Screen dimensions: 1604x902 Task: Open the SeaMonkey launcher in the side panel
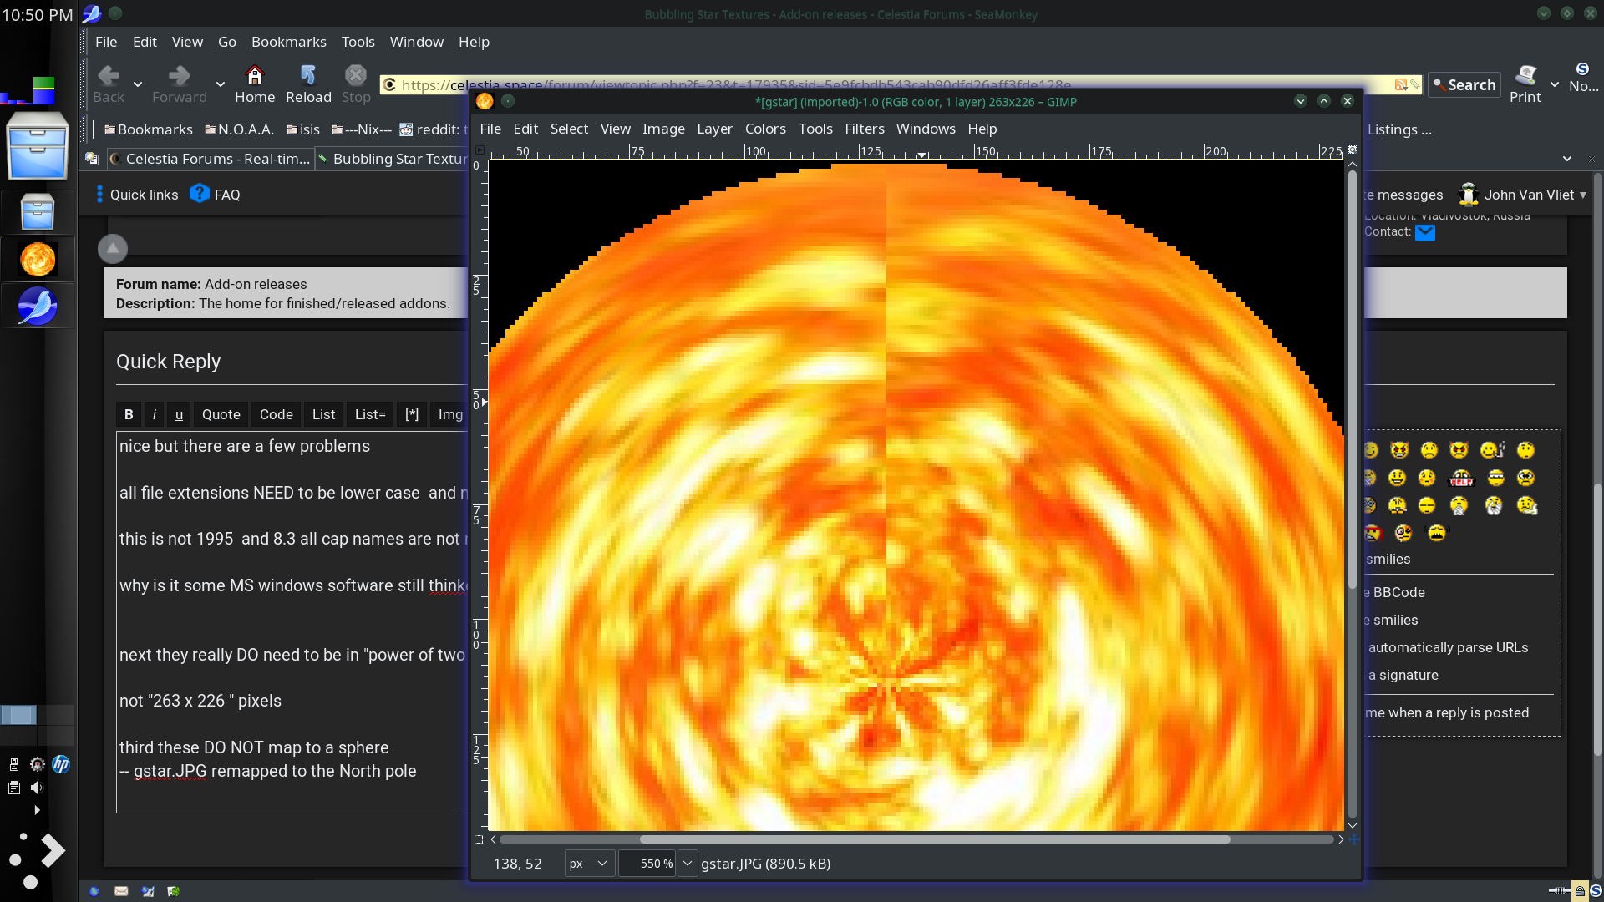point(38,306)
